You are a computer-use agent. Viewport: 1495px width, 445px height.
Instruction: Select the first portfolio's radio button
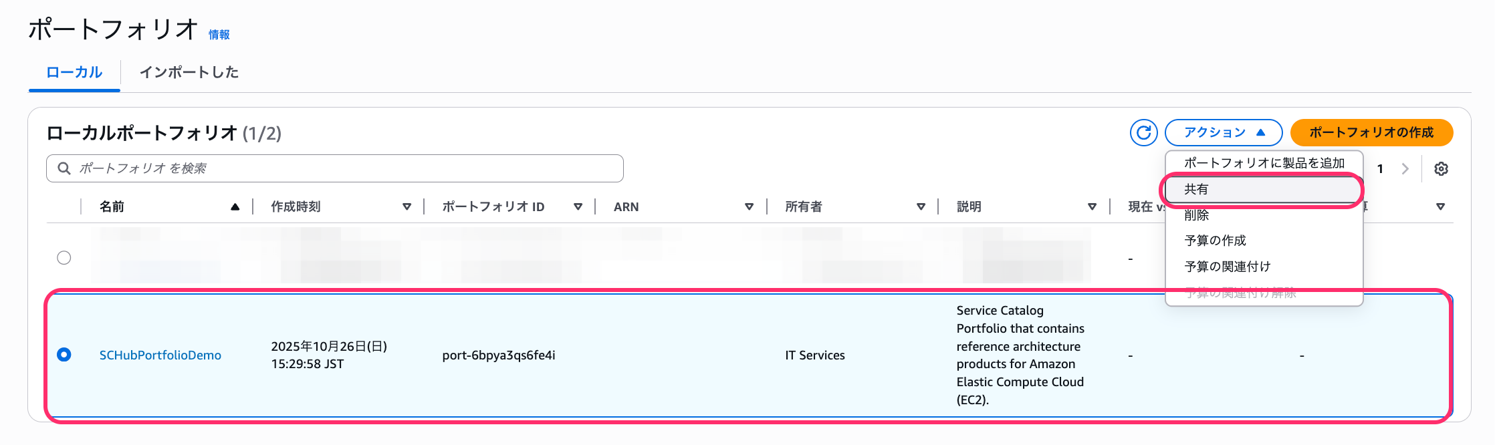[64, 258]
